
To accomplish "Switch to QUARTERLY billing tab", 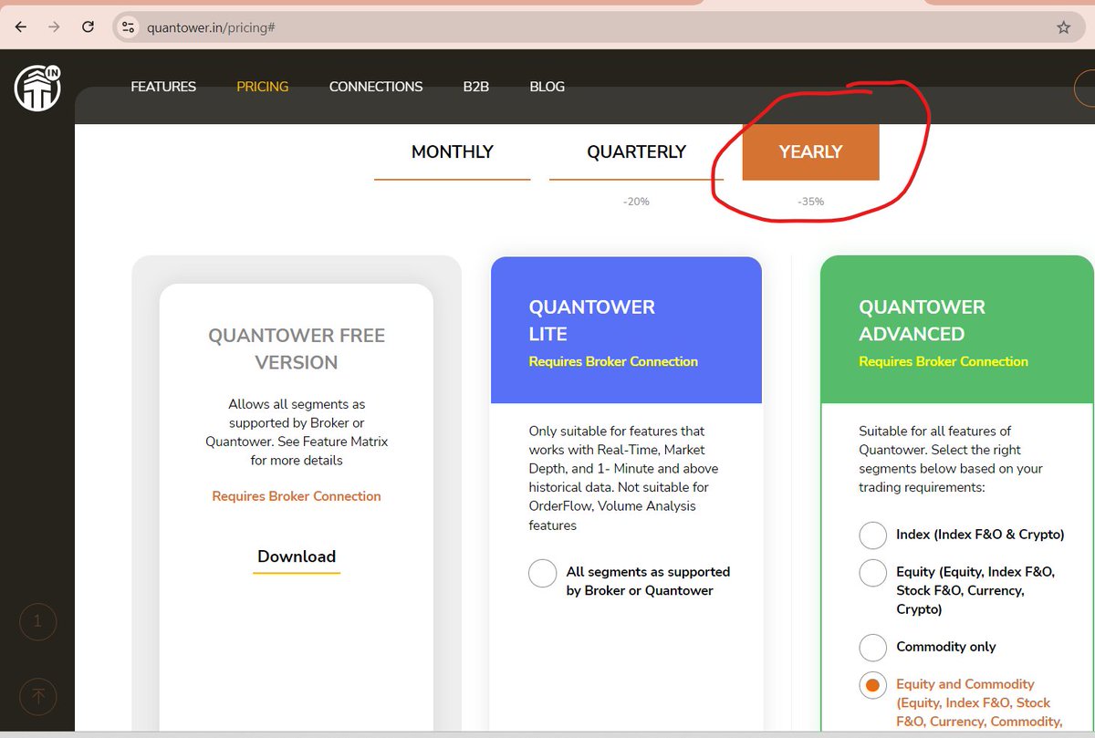I will tap(636, 152).
